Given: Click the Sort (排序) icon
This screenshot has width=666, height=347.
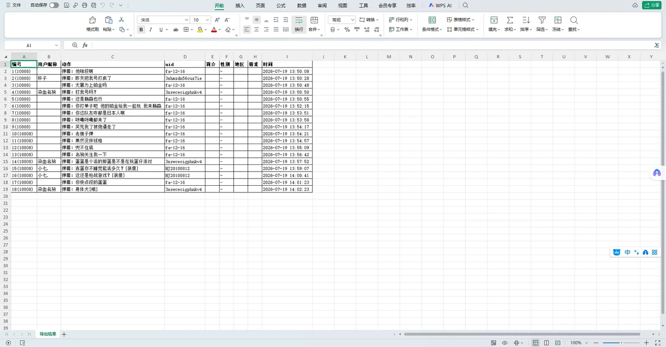Looking at the screenshot, I should point(526,20).
